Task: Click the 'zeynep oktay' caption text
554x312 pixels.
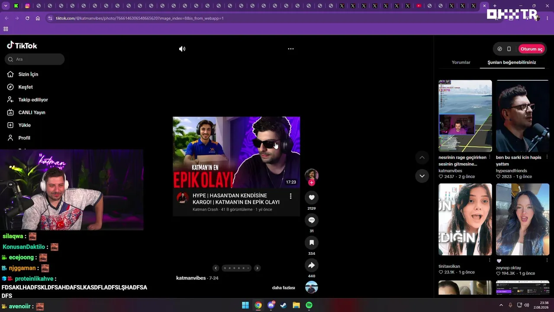Action: 509,268
